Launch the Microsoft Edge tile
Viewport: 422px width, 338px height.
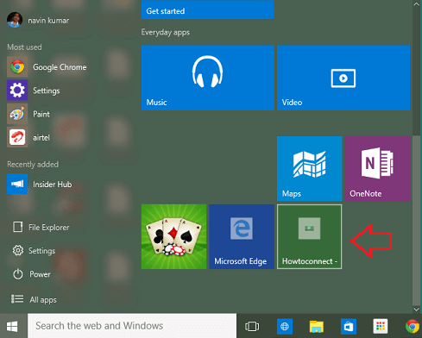(242, 236)
